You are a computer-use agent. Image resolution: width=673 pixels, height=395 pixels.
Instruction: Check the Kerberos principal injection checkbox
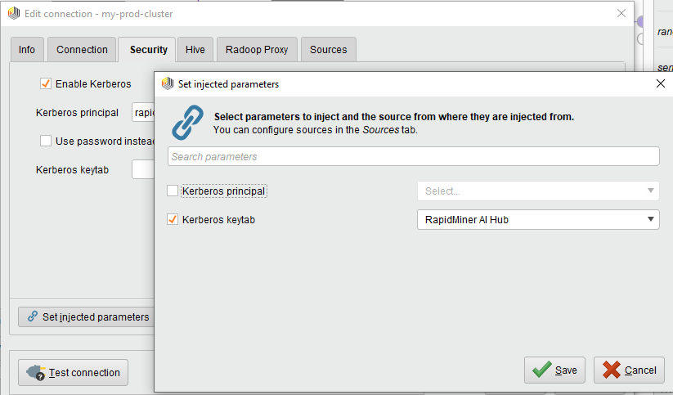(x=173, y=191)
